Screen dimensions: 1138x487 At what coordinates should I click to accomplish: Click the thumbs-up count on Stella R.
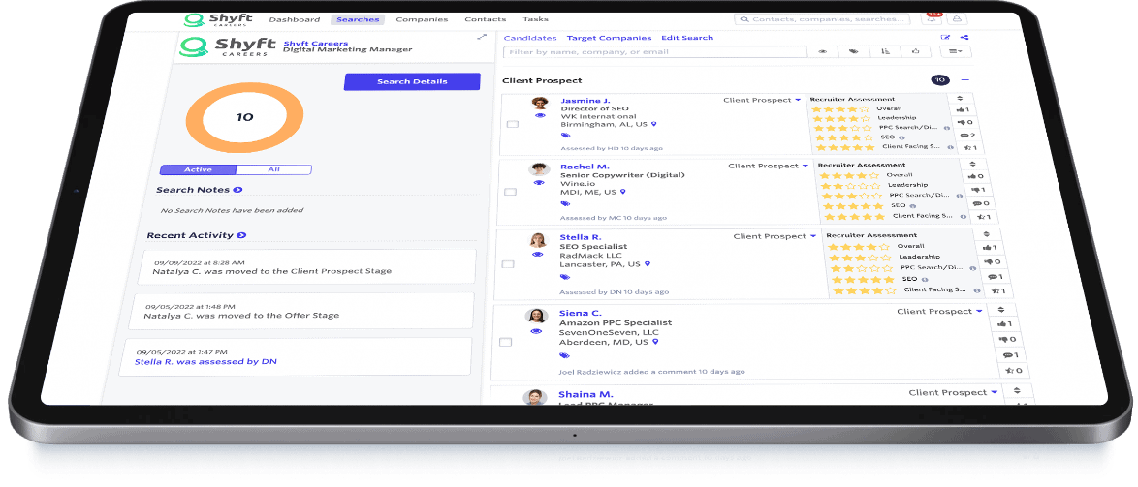[989, 247]
